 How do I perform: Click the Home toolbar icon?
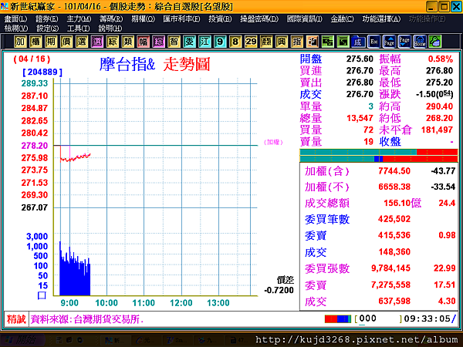click(420, 42)
